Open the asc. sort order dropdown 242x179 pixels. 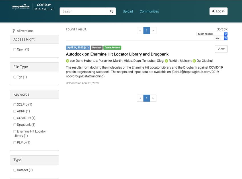(221, 38)
